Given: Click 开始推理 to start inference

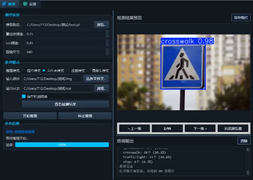Looking at the screenshot, I should click(30, 116).
